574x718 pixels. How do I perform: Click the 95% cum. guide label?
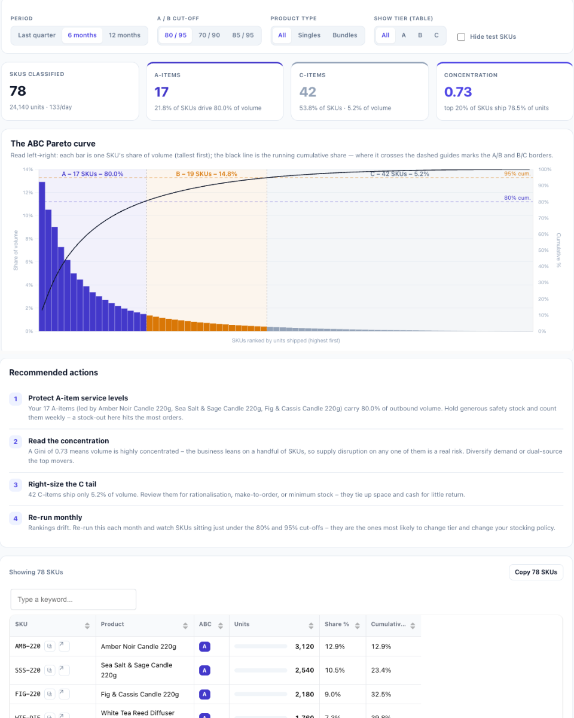pos(517,174)
